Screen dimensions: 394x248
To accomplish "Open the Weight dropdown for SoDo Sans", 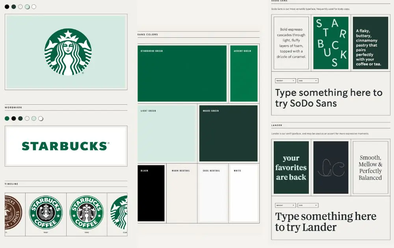I will [x=285, y=81].
